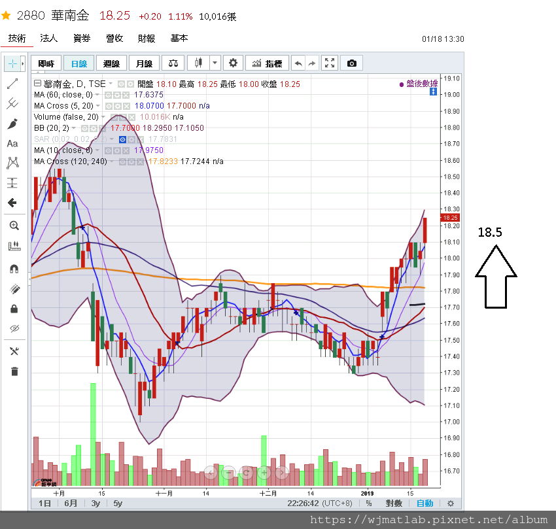Hide the MA (60, close, 0) line

pos(108,95)
